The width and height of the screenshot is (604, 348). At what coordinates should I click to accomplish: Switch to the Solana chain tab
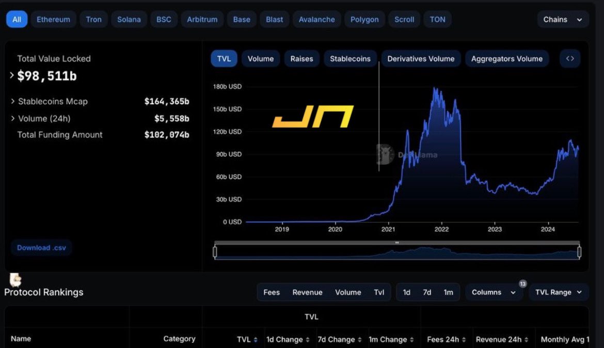pyautogui.click(x=129, y=19)
